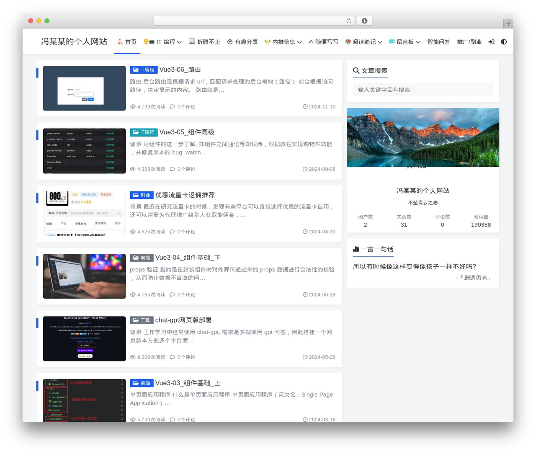The height and width of the screenshot is (454, 536).
Task: Click the comment bubble icon on Vue3-05 post
Action: coord(172,169)
